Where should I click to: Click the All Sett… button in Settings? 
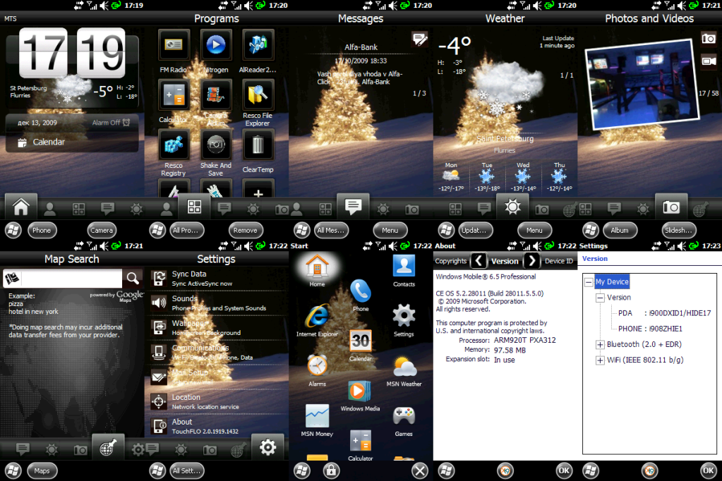187,471
